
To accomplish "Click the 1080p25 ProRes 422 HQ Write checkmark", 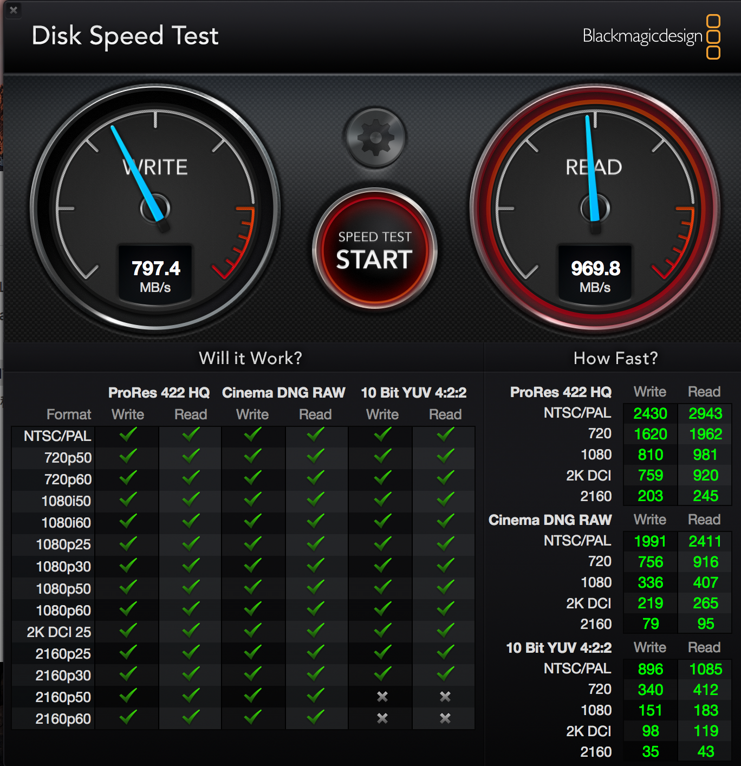I will point(128,543).
